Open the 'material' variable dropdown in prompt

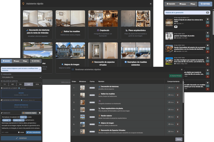tap(6, 120)
